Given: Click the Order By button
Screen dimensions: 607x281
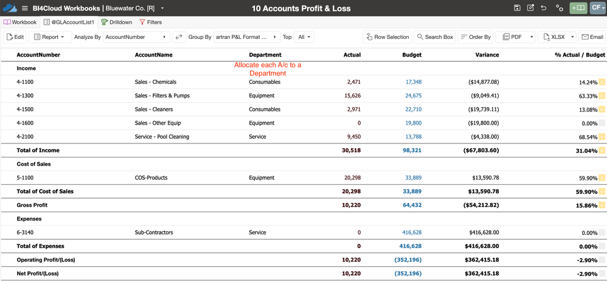Looking at the screenshot, I should pos(475,37).
